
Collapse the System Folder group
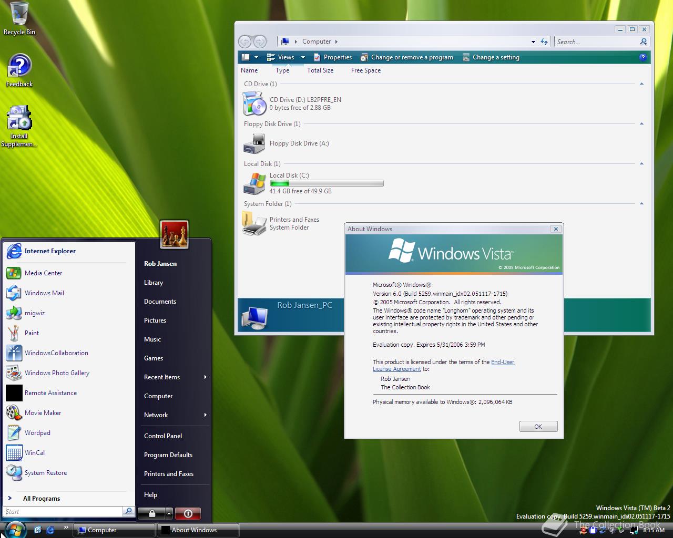(x=641, y=204)
